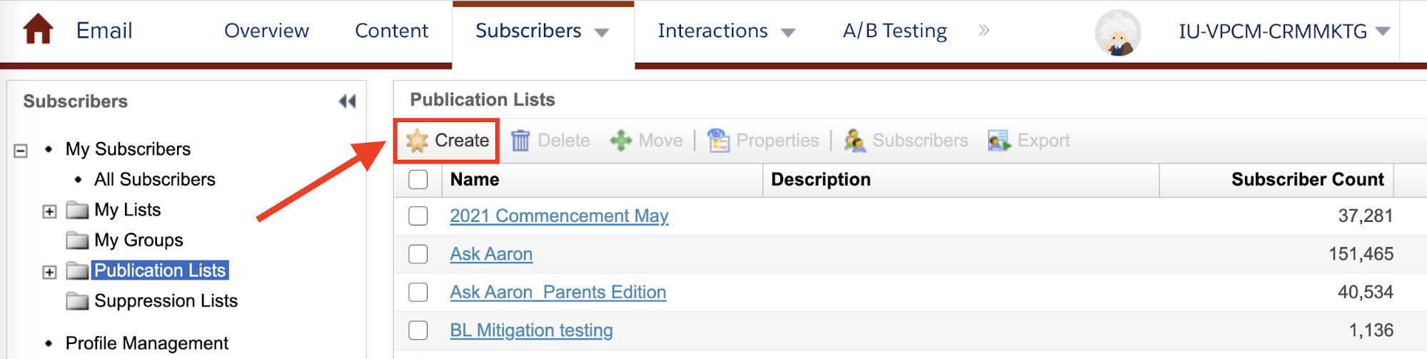
Task: Click the Export icon in toolbar
Action: pos(999,141)
